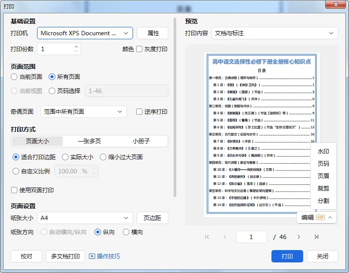
Task: Set paper orientation to 横向
Action: 126,232
